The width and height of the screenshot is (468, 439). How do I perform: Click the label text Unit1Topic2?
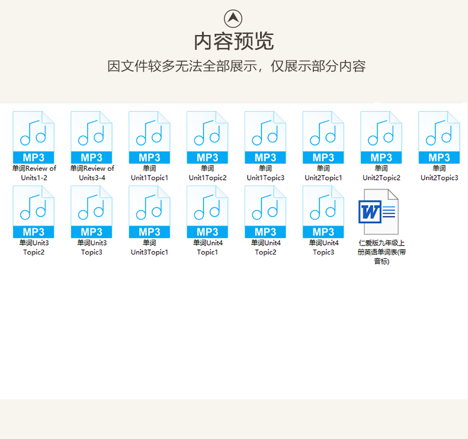pyautogui.click(x=207, y=178)
